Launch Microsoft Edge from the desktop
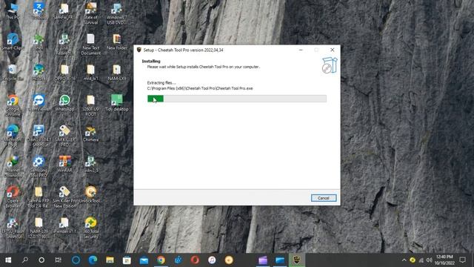Image resolution: width=474 pixels, height=267 pixels. point(13,136)
